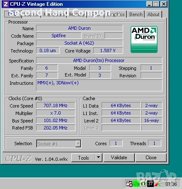182x189 pixels.
Task: Click the Code Name value Spitfire
Action: [x=58, y=36]
